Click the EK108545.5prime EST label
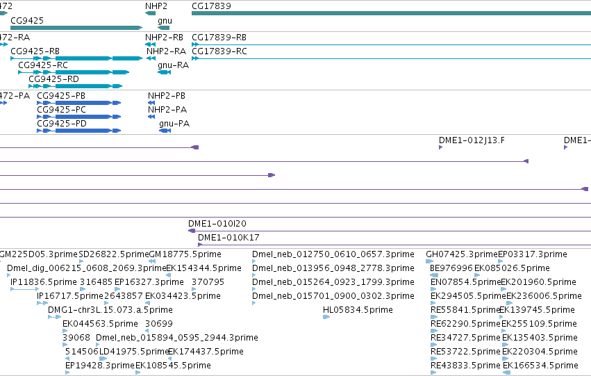Screen dimensions: 591x376 [x=173, y=366]
